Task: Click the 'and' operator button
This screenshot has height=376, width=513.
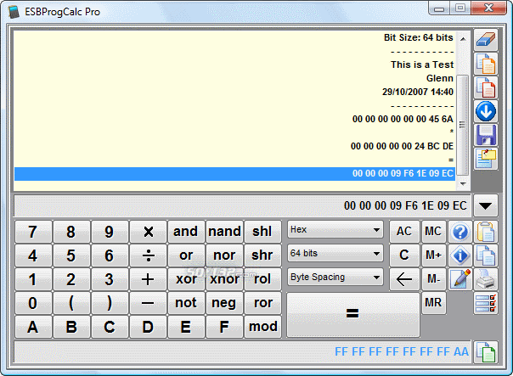Action: (x=186, y=232)
